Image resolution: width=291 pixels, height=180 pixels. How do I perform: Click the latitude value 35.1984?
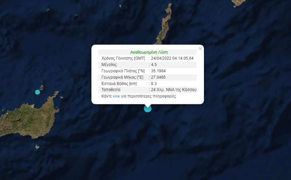(158, 71)
